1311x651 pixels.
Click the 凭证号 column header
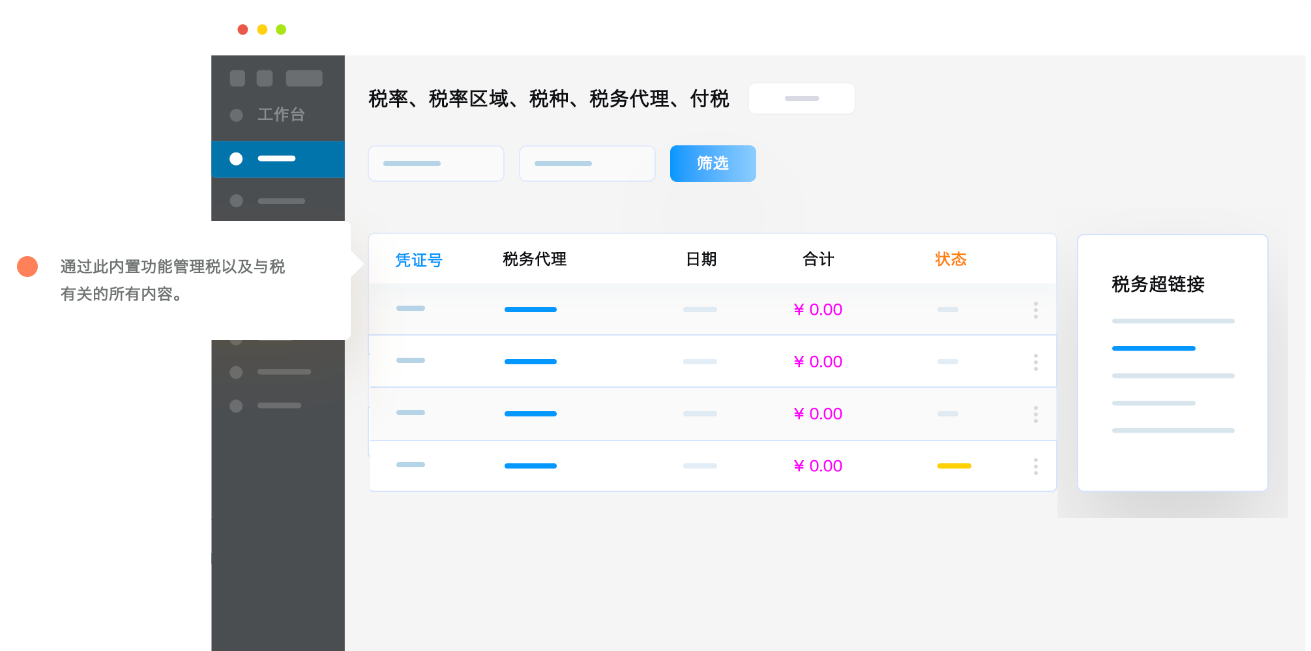419,260
